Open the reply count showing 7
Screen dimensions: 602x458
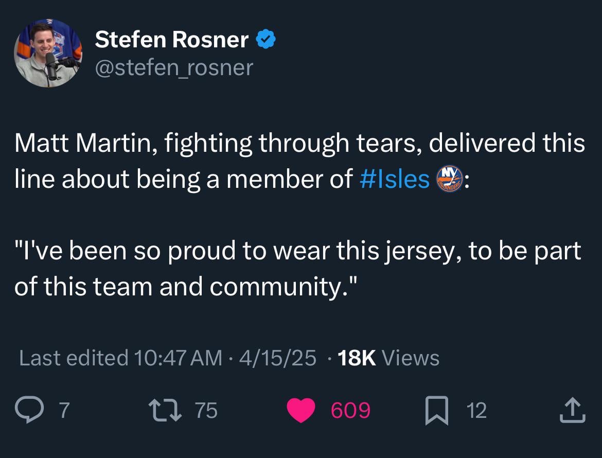[x=63, y=410]
